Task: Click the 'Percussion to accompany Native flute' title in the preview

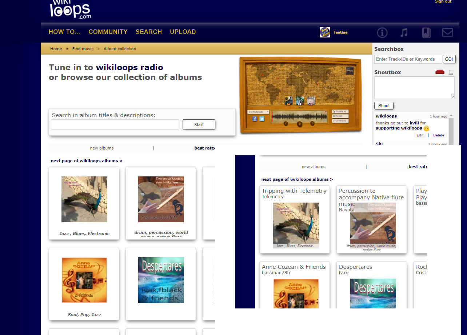Action: (x=371, y=197)
